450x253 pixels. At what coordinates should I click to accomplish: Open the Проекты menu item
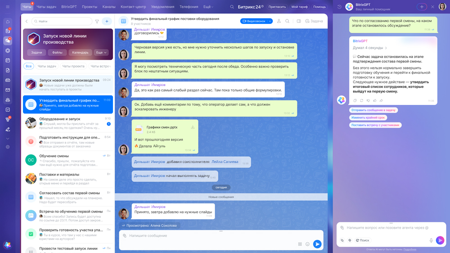(x=90, y=7)
